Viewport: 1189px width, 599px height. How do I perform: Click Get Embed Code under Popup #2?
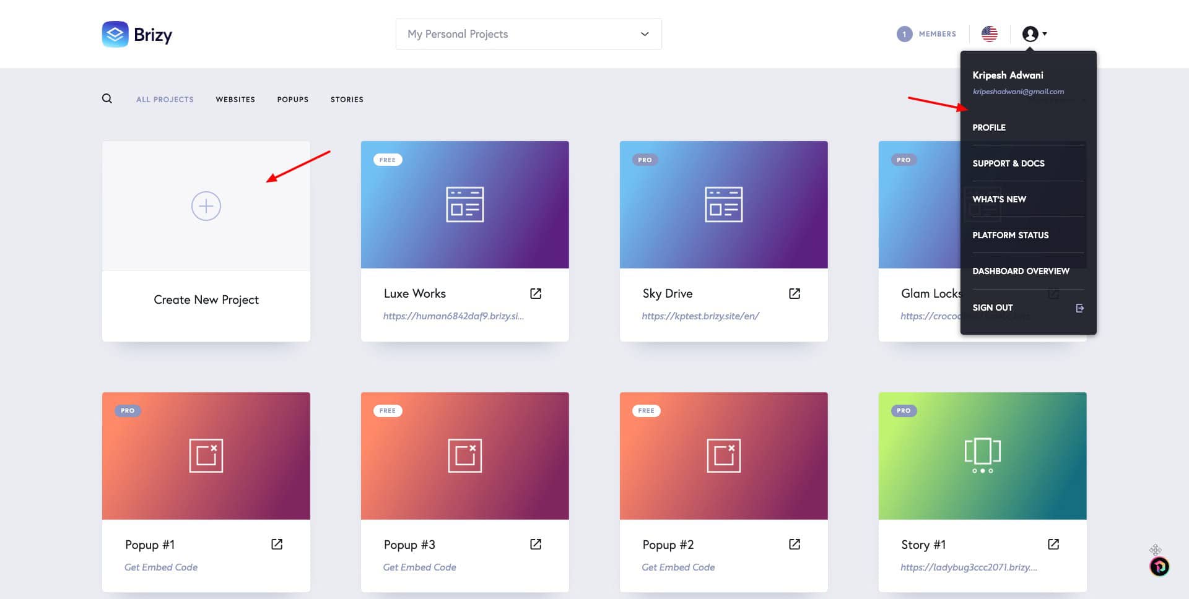[x=678, y=567]
